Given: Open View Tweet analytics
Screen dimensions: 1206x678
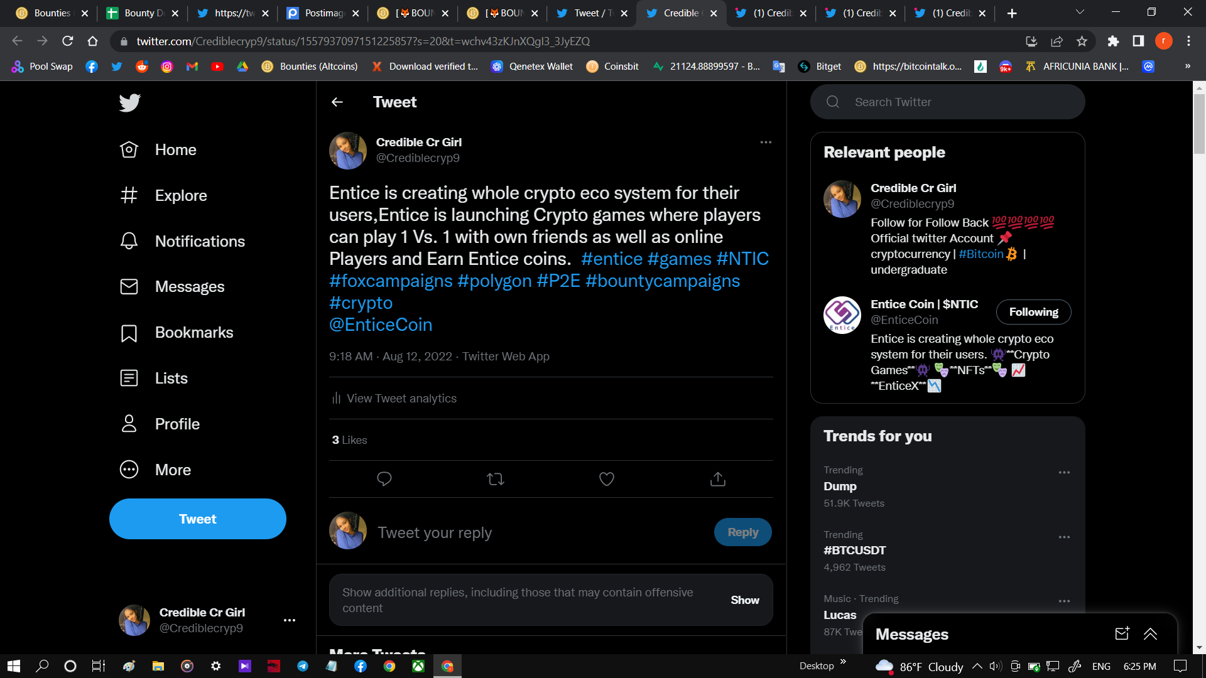Looking at the screenshot, I should point(394,399).
